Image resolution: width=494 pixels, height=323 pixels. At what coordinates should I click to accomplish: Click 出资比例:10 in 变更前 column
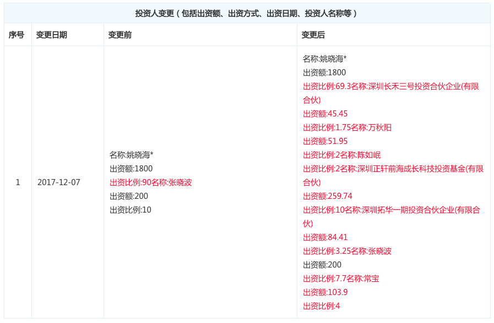pyautogui.click(x=131, y=210)
